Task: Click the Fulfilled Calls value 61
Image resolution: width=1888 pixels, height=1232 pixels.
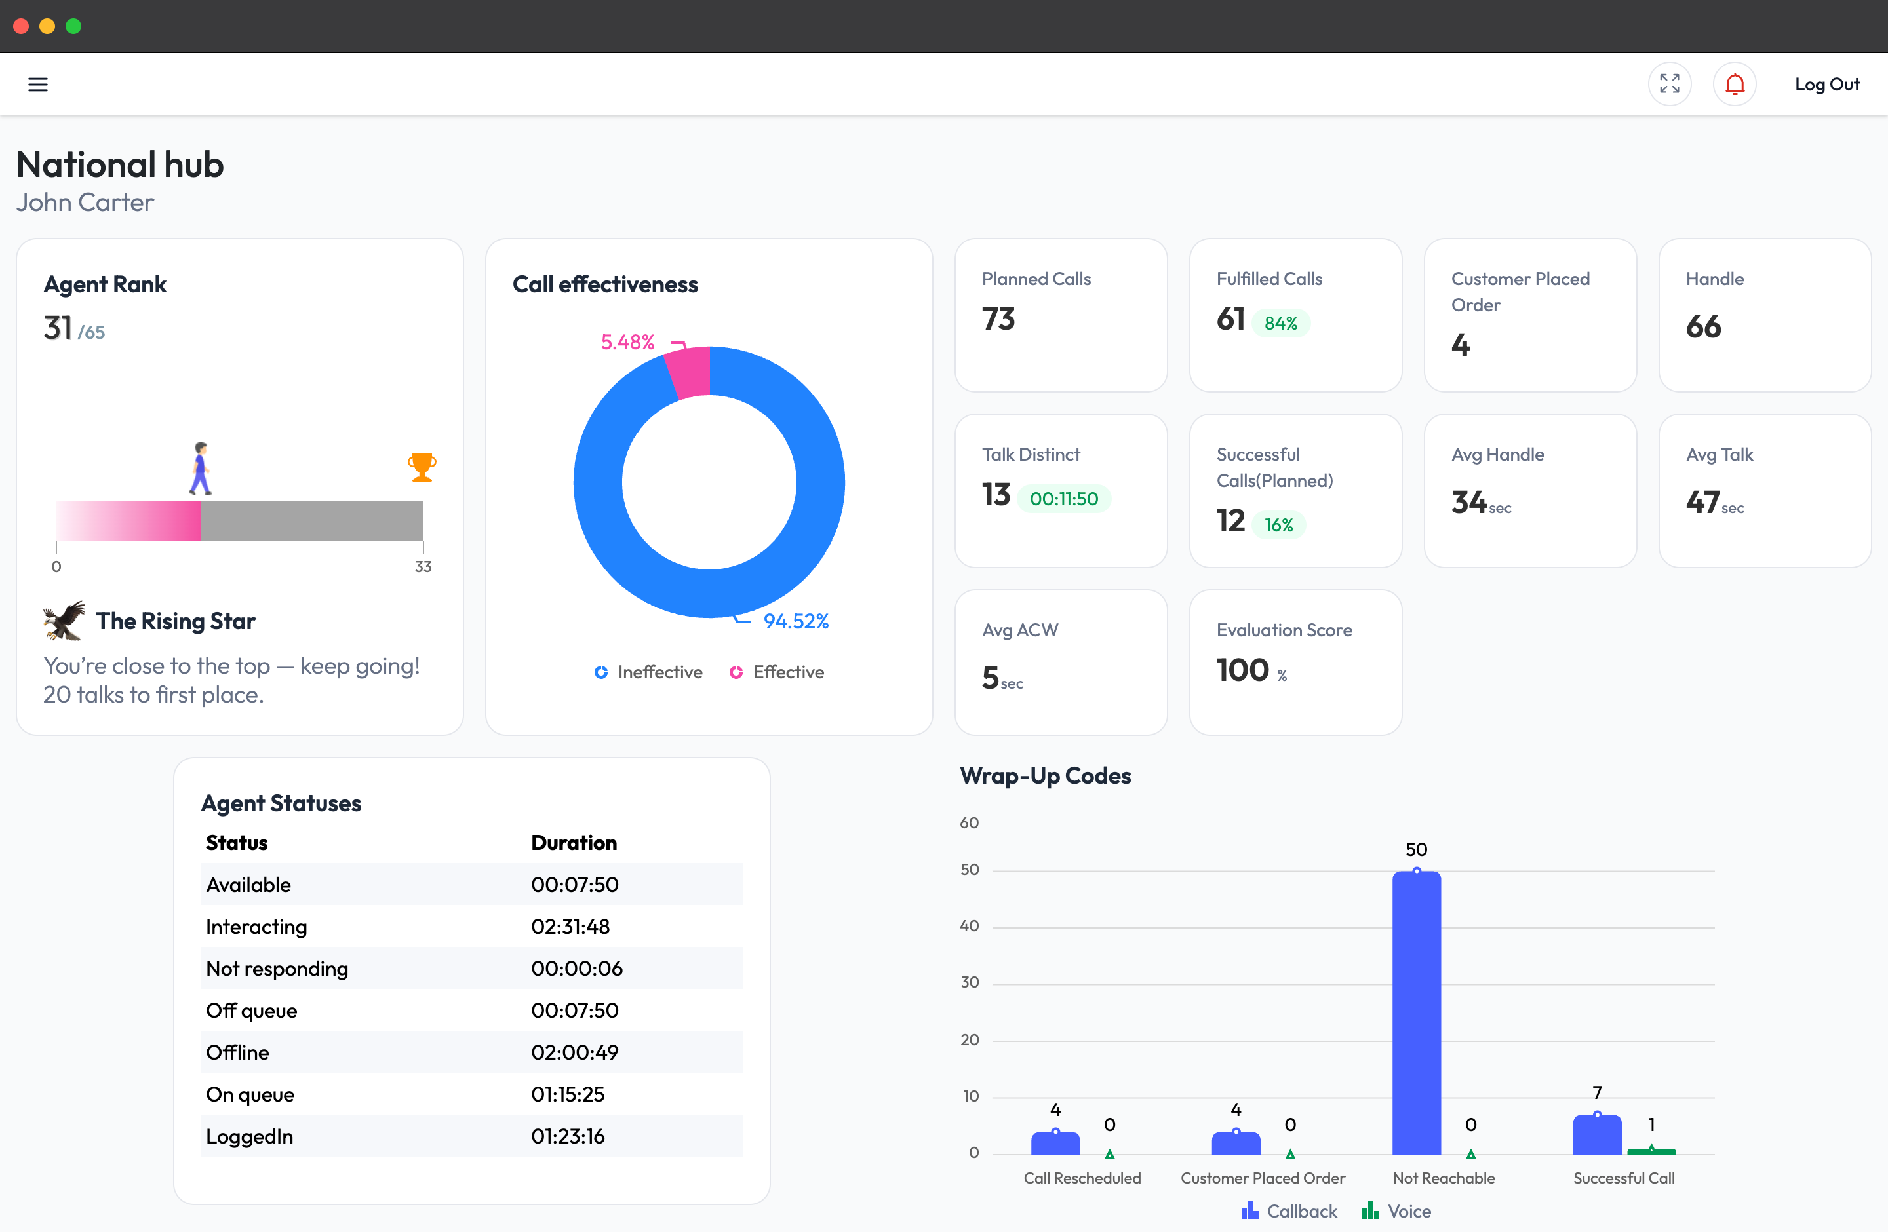Action: (1230, 318)
